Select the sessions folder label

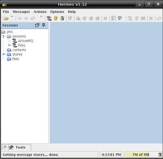click(x=19, y=36)
